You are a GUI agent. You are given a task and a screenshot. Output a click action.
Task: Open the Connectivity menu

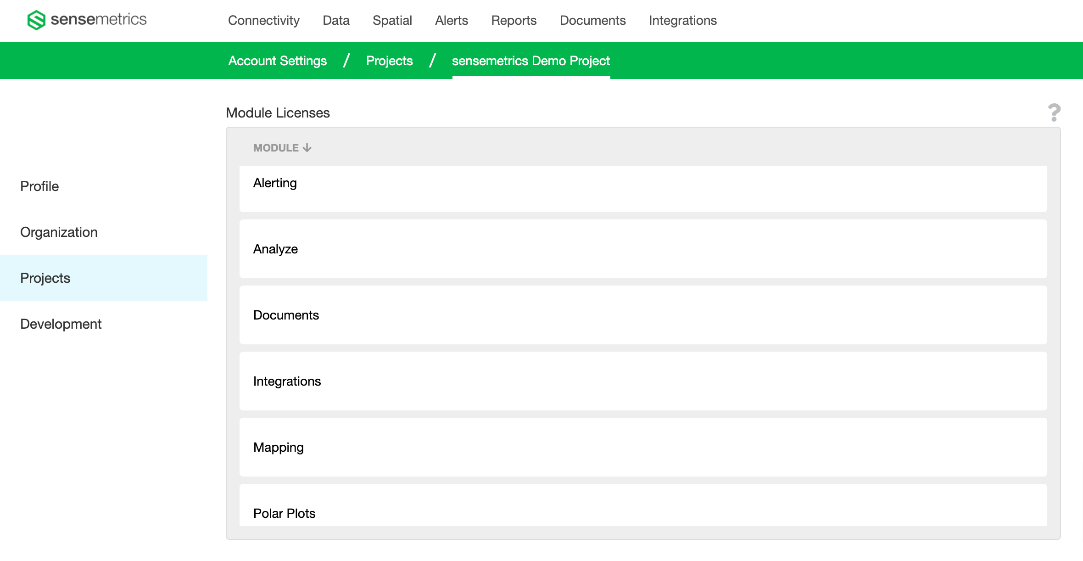264,21
